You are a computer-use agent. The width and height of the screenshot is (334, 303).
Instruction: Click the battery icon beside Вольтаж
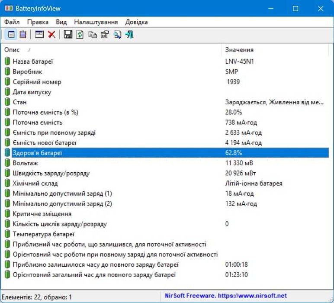click(7, 163)
